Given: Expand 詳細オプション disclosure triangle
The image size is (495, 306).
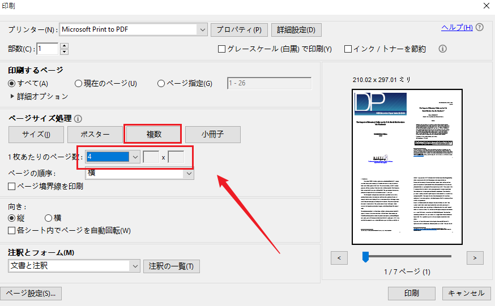Looking at the screenshot, I should tap(12, 96).
